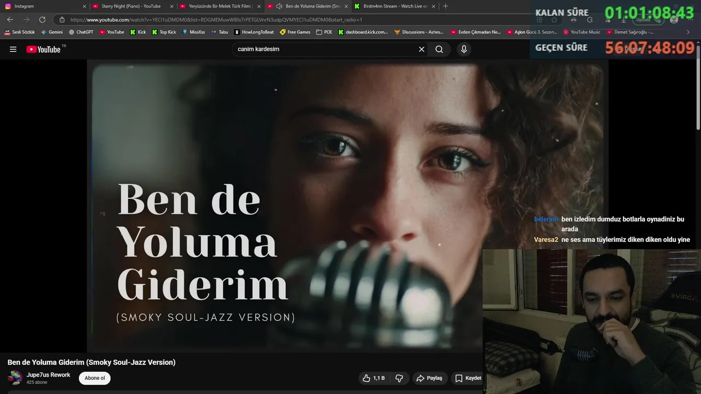View site info via the lock icon
Image resolution: width=701 pixels, height=394 pixels.
pyautogui.click(x=62, y=20)
